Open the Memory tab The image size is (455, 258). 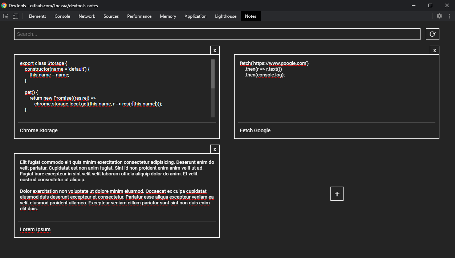pos(168,16)
